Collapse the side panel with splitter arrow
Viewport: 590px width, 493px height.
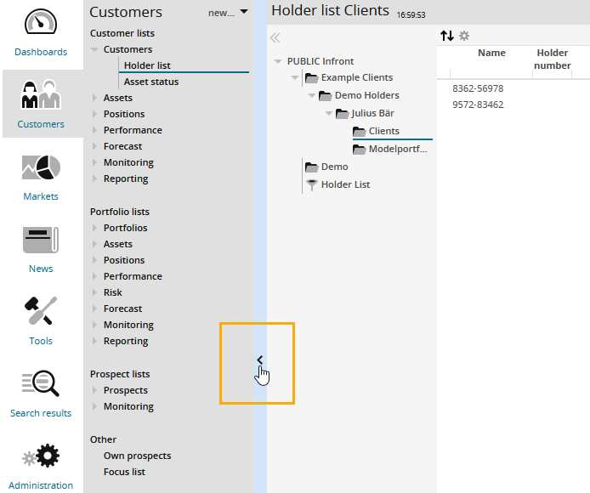(x=259, y=360)
